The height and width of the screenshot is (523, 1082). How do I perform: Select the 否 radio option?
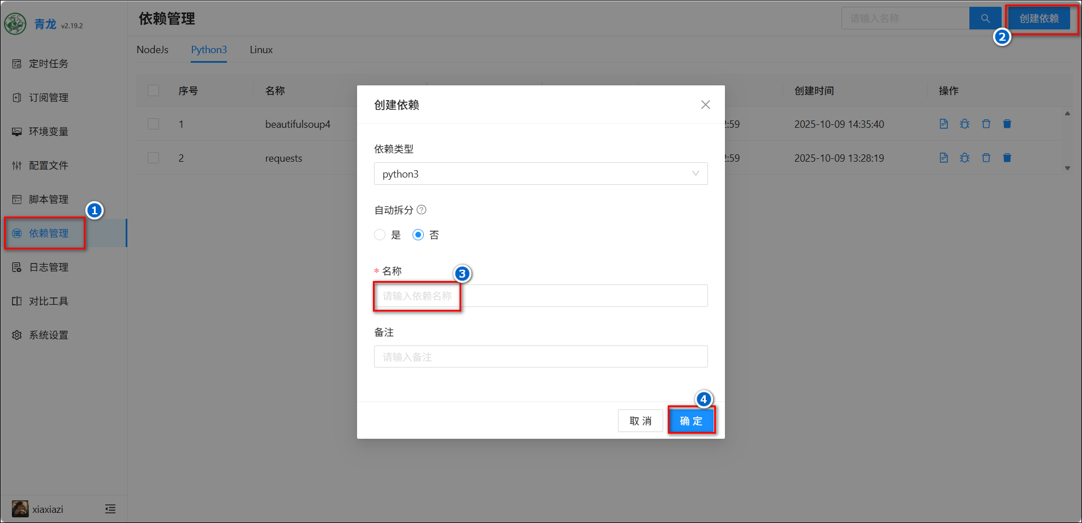[418, 235]
